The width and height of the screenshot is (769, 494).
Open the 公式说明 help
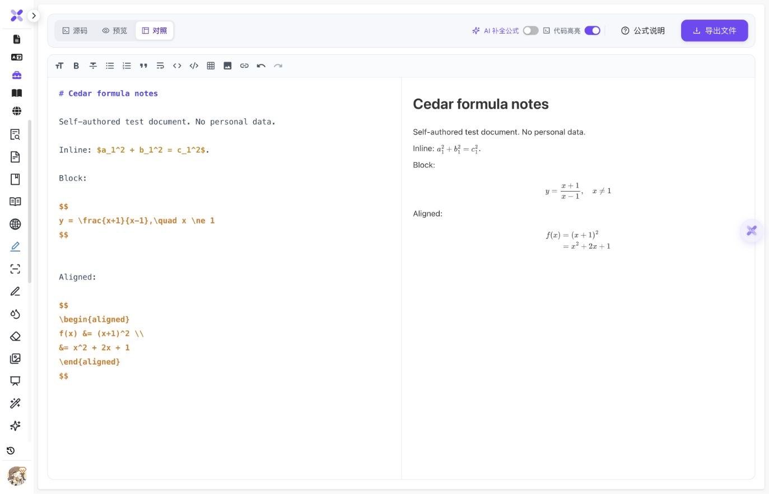[x=643, y=31]
